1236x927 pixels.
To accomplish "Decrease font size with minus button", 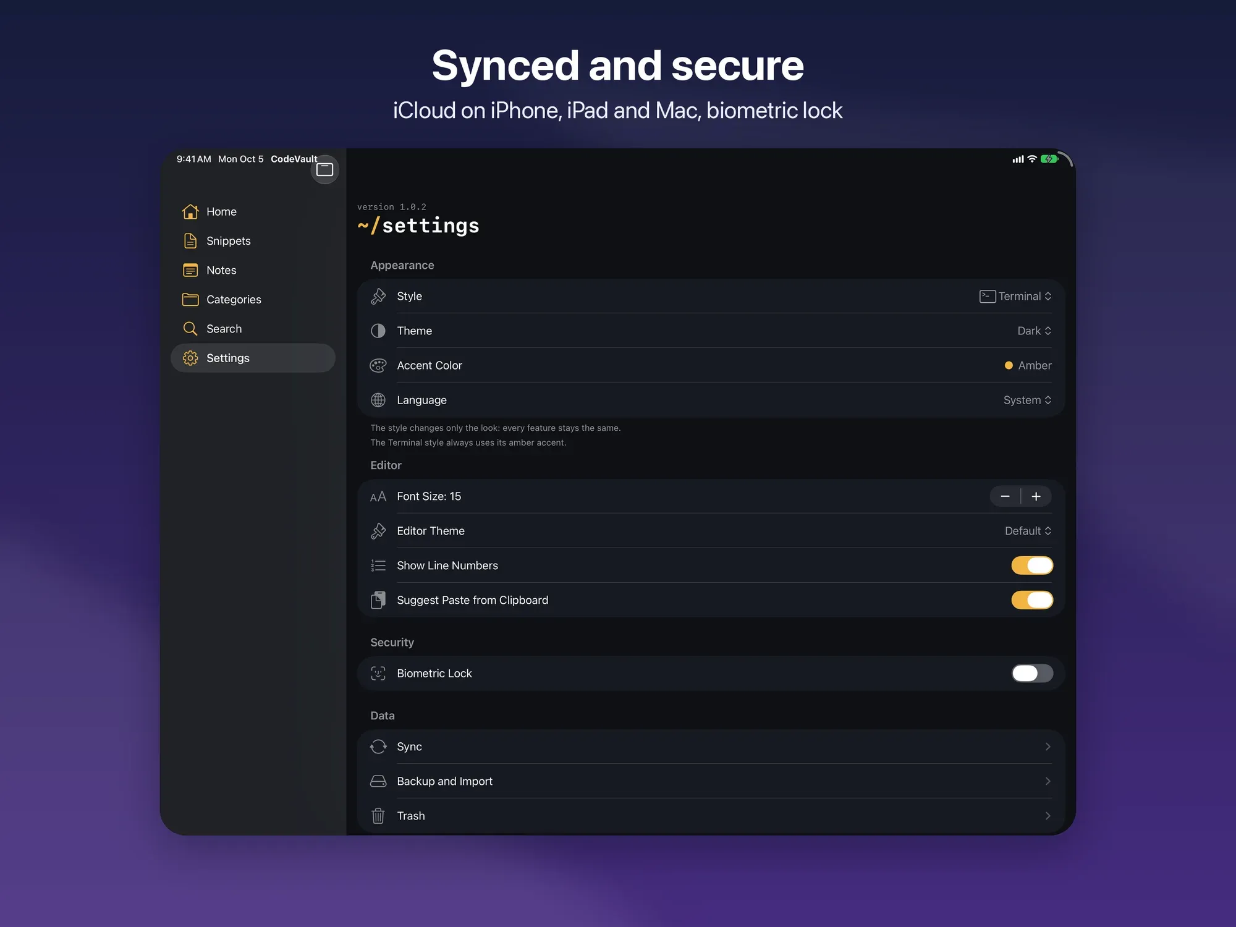I will pyautogui.click(x=1005, y=496).
